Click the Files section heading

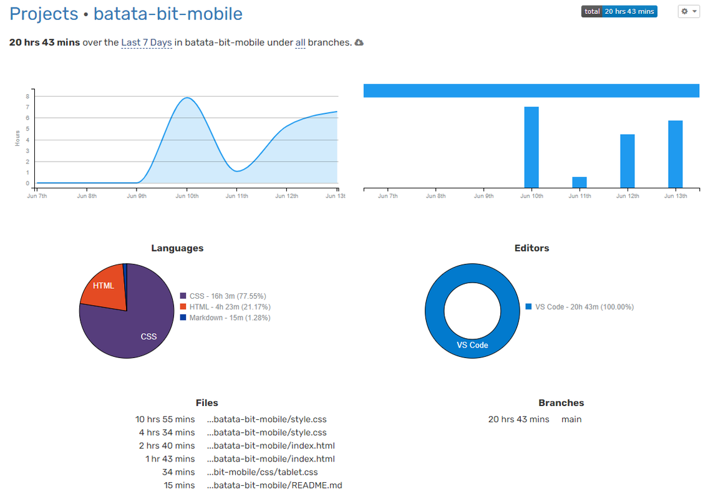(x=207, y=403)
